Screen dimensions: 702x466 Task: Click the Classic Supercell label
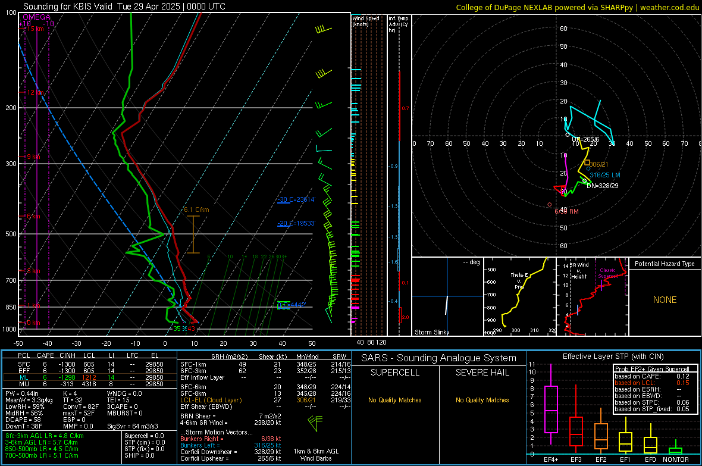click(x=607, y=273)
